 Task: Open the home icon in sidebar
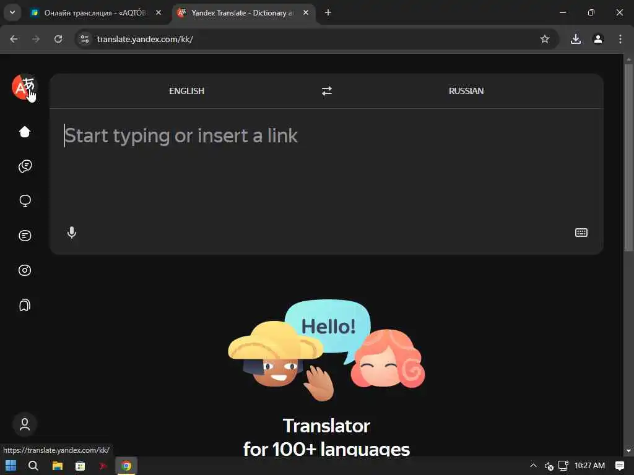click(x=25, y=132)
